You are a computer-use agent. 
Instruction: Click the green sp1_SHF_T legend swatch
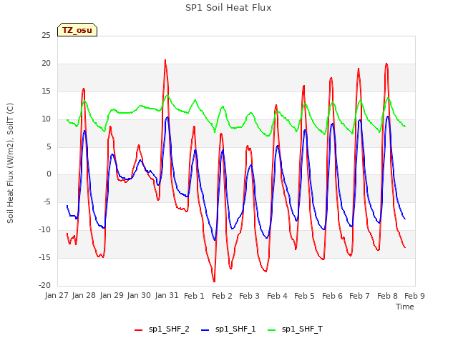pyautogui.click(x=272, y=330)
